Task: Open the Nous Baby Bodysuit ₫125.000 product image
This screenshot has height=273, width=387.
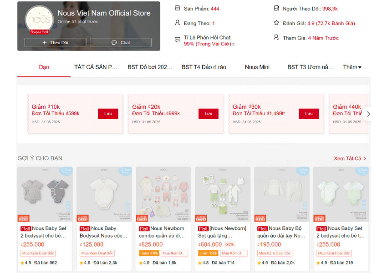Action: pos(104,194)
